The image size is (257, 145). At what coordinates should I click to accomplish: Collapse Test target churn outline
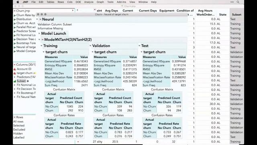coord(142,52)
